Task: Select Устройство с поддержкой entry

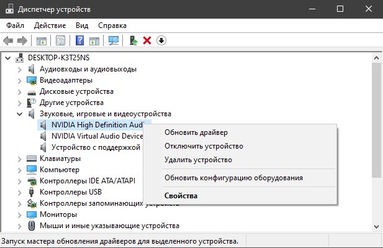Action: 96,147
